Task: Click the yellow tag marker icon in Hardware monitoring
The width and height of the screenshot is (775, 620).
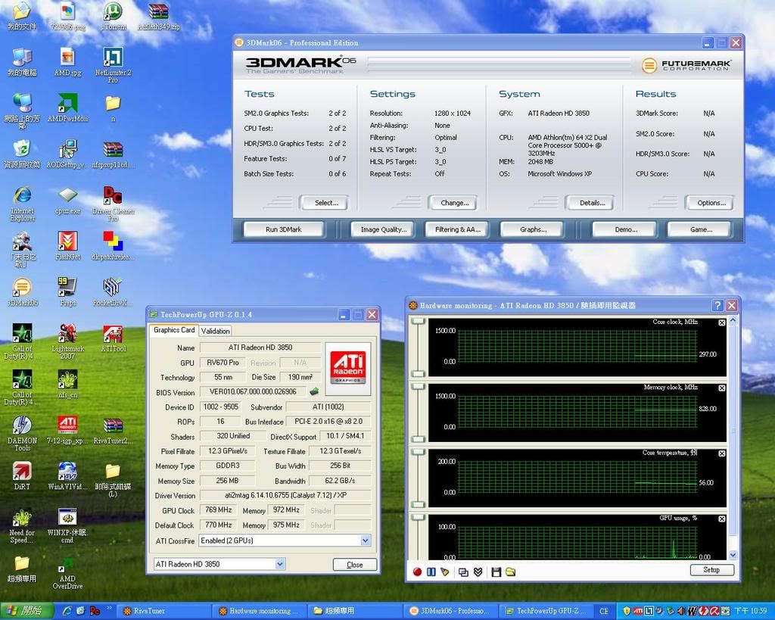Action: coord(445,572)
